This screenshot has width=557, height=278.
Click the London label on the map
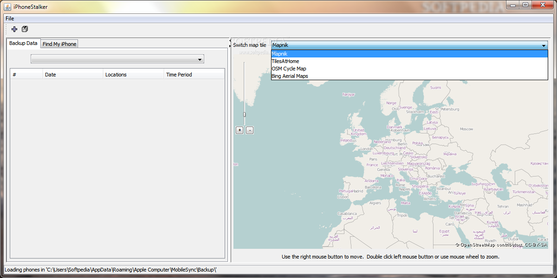tap(367, 149)
